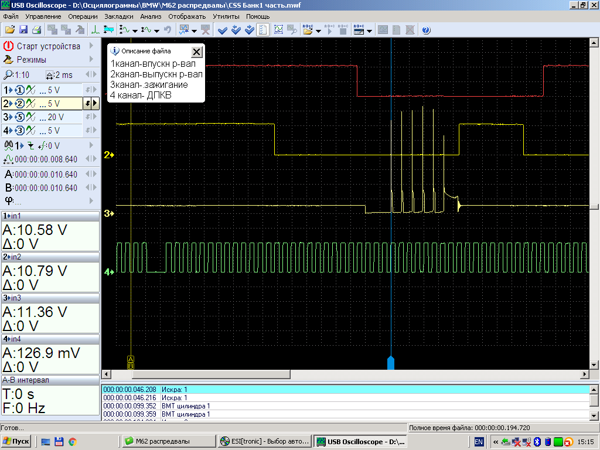Click the binoculars trigger search icon
This screenshot has width=600, height=450.
click(x=8, y=145)
